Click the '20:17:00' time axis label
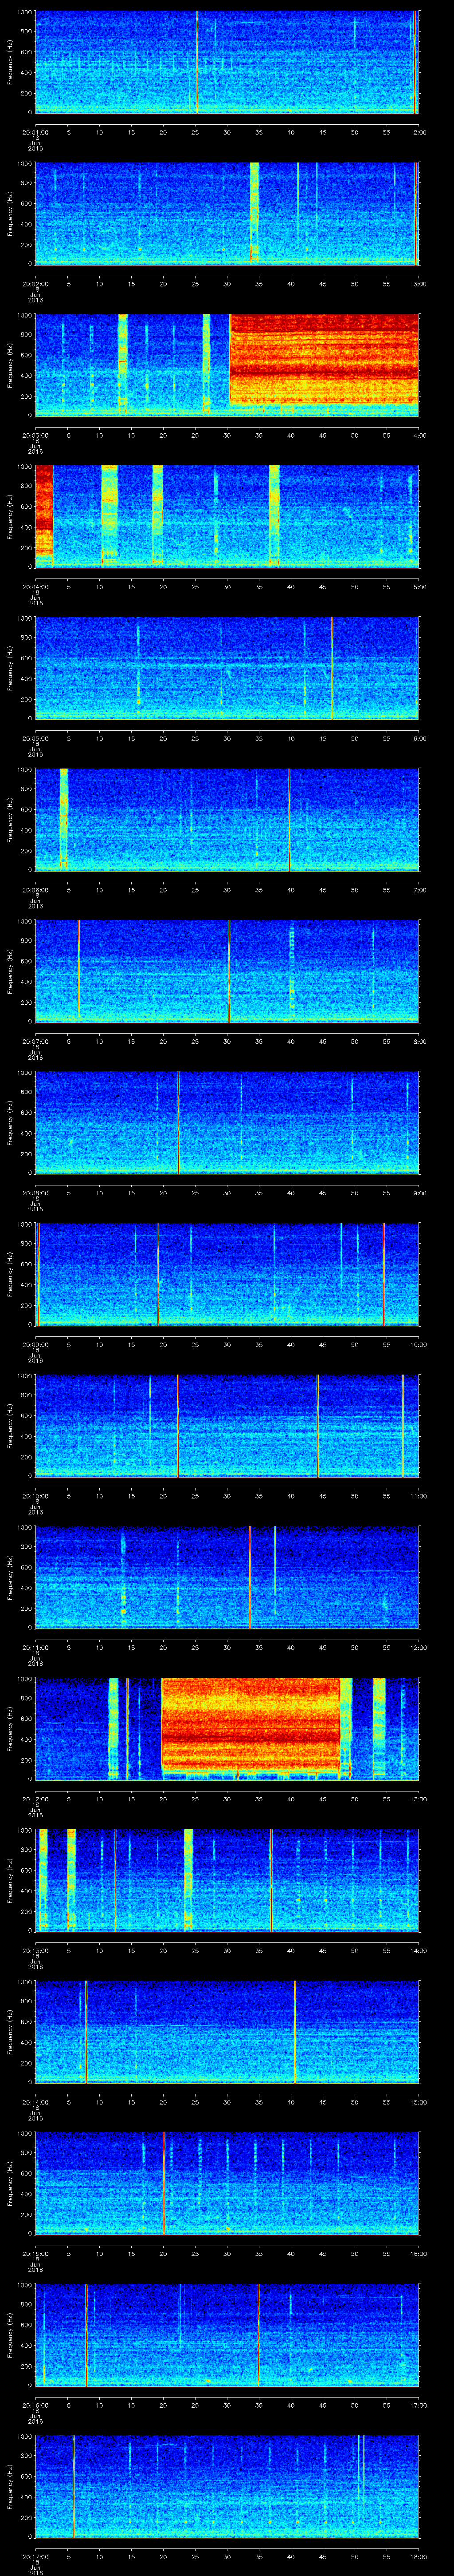The width and height of the screenshot is (454, 2576). pyautogui.click(x=35, y=2557)
